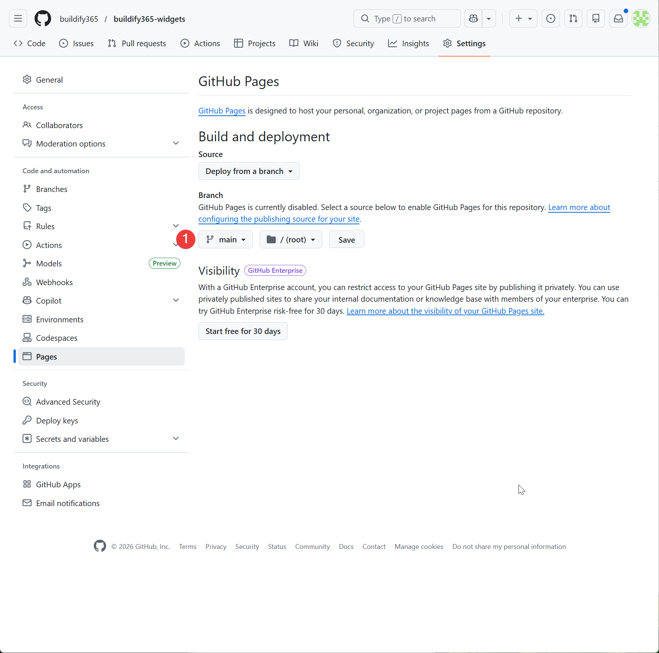The height and width of the screenshot is (653, 659).
Task: Open the Privacy footer link
Action: coord(216,547)
